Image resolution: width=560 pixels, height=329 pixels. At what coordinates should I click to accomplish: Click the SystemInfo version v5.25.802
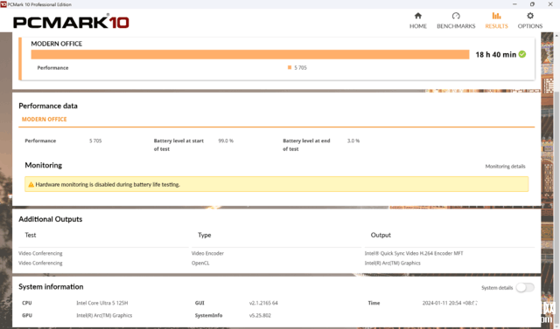[x=260, y=315]
